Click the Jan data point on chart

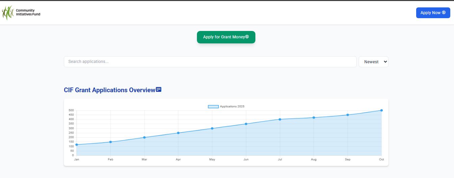point(77,145)
